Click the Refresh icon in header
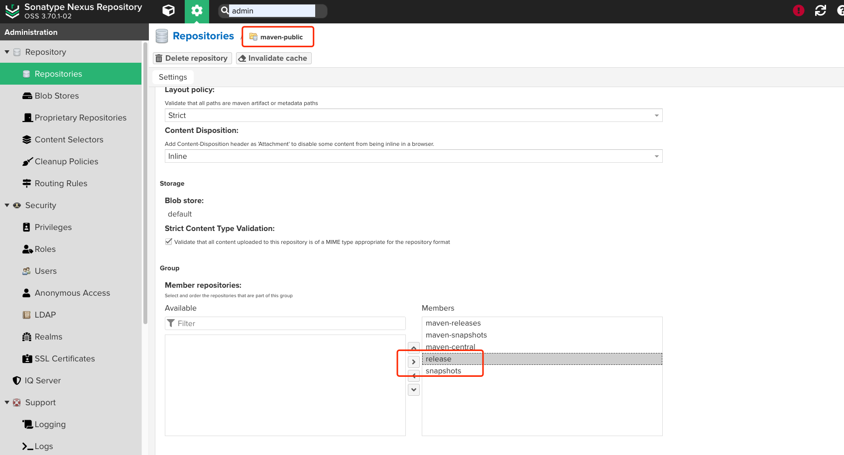 (x=821, y=10)
